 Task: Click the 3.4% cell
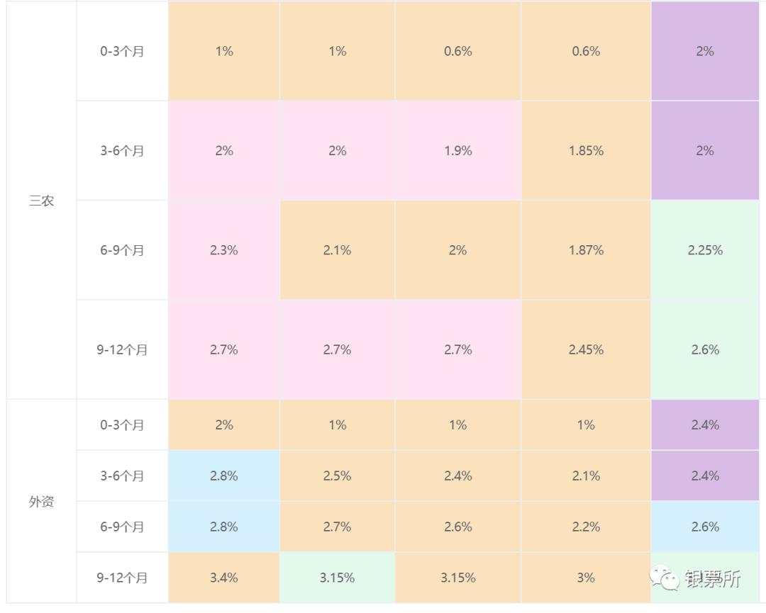tap(224, 578)
